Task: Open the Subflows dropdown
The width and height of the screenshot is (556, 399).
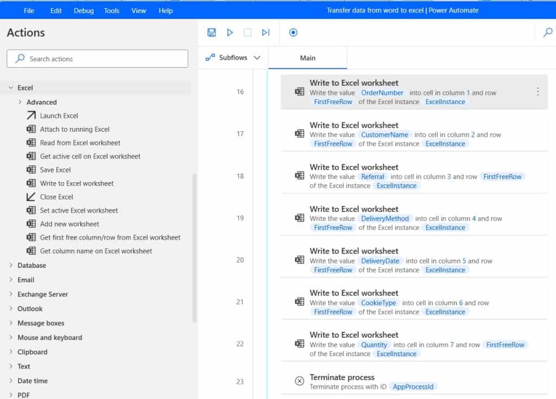Action: click(233, 57)
